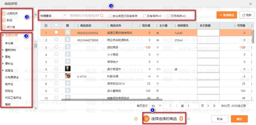
Task: Click the 新品 icon
Action: (4, 20)
